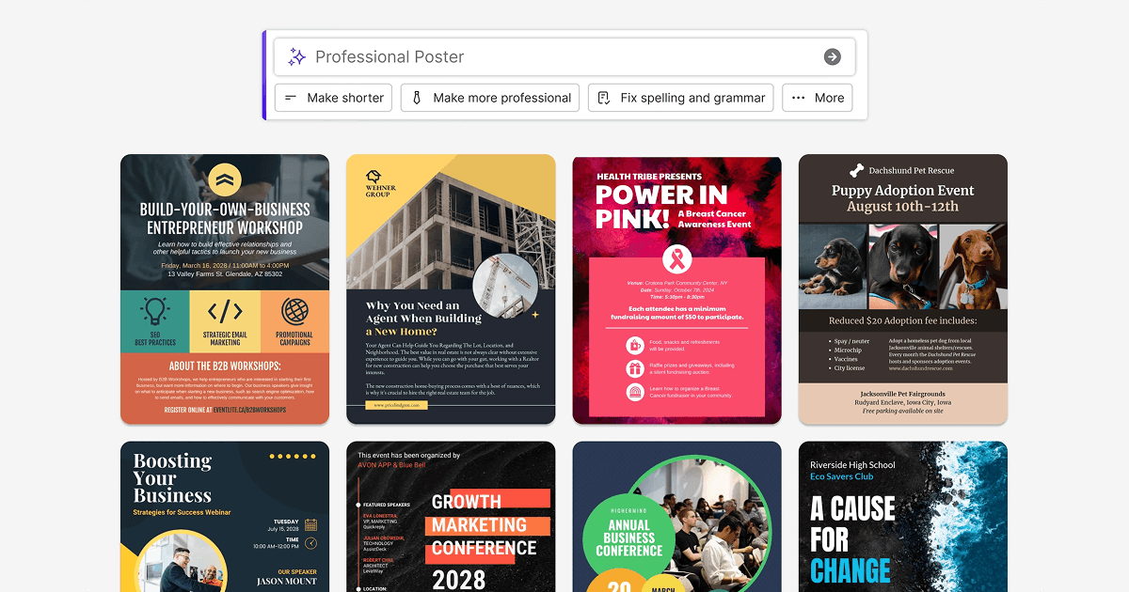Choose Make more professional
The height and width of the screenshot is (592, 1129).
pyautogui.click(x=491, y=98)
